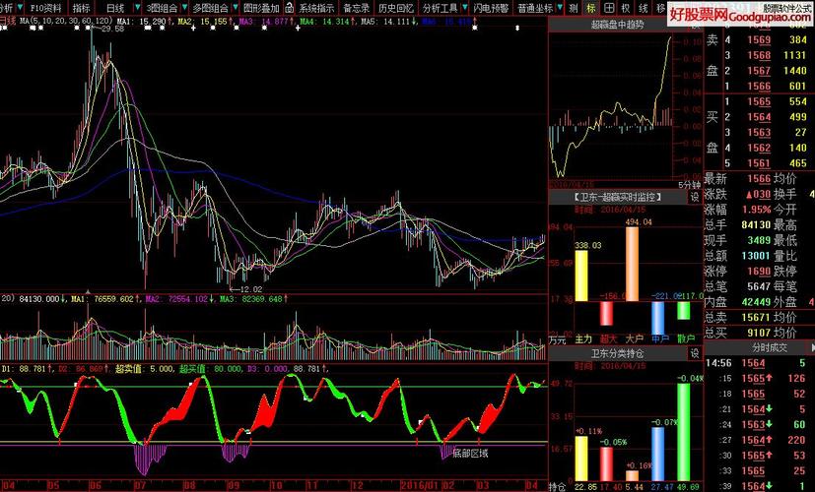Select the 线 line drawing icon
Viewport: 815px width, 492px height.
[x=644, y=8]
